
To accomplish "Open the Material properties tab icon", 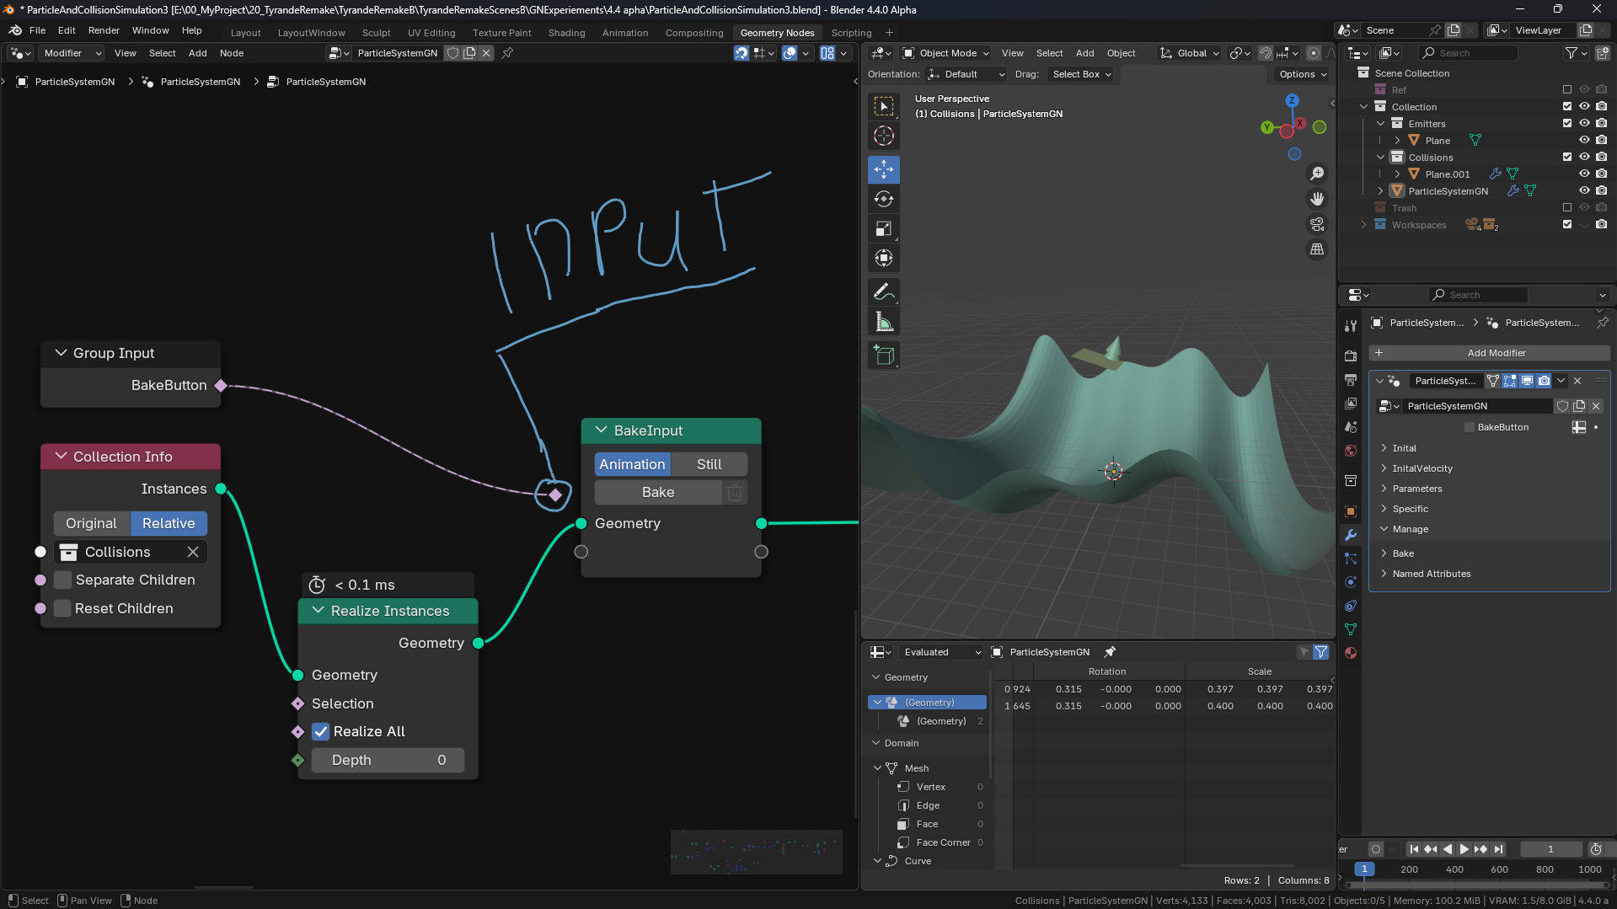I will point(1351,653).
